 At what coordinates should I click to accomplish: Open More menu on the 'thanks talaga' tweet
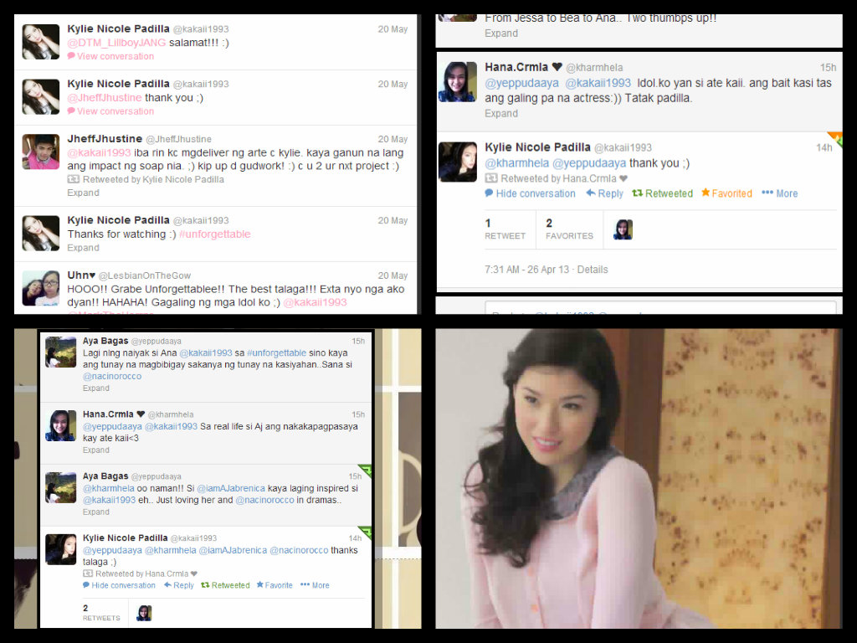point(315,585)
